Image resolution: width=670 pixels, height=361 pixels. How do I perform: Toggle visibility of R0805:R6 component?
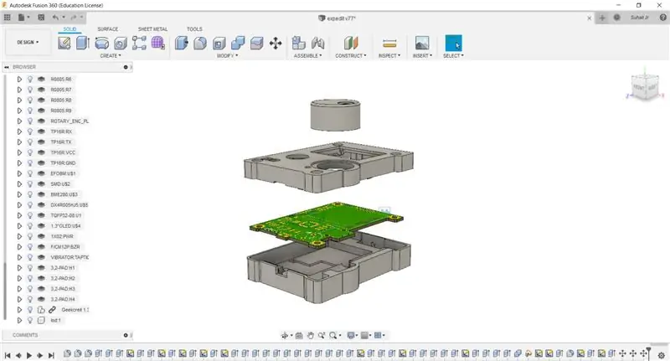coord(30,79)
